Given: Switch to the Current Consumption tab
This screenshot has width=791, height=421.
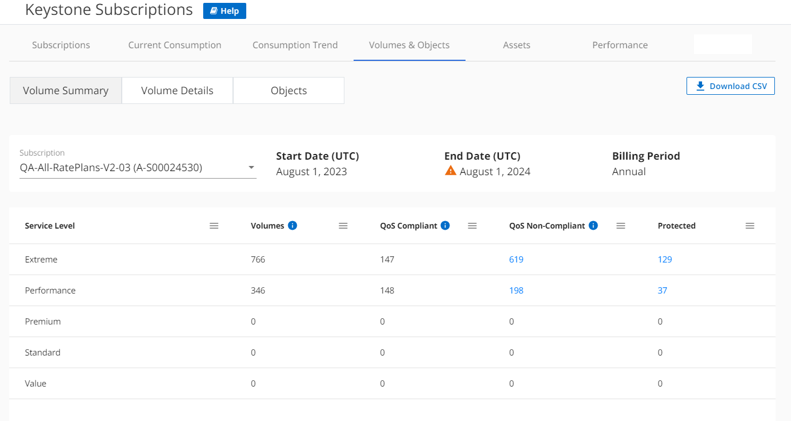Looking at the screenshot, I should 175,45.
